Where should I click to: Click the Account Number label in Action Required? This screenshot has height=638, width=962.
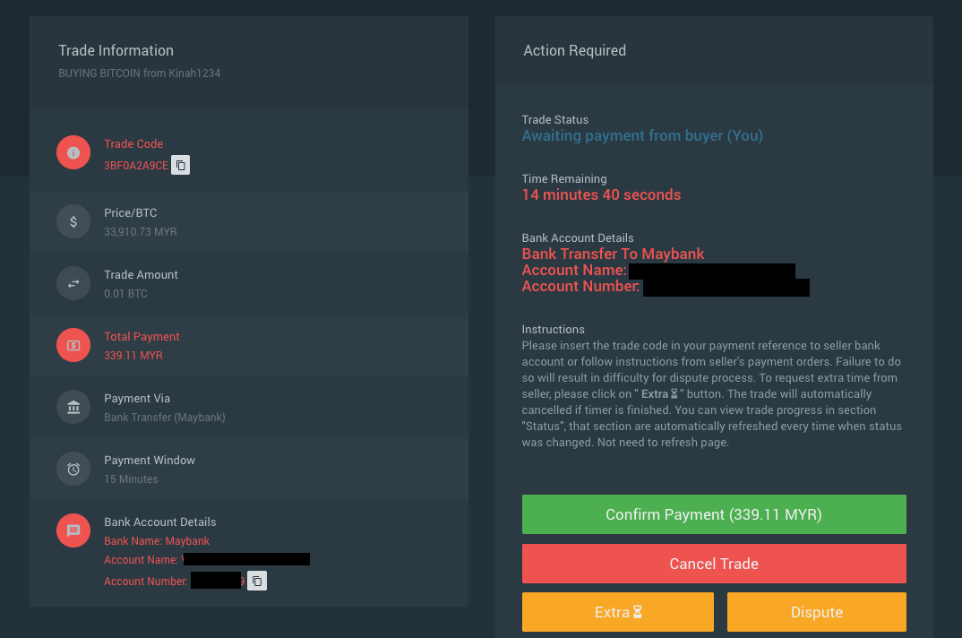tap(580, 286)
